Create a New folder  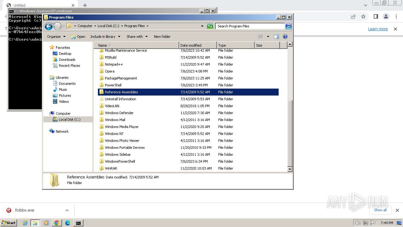coord(162,37)
